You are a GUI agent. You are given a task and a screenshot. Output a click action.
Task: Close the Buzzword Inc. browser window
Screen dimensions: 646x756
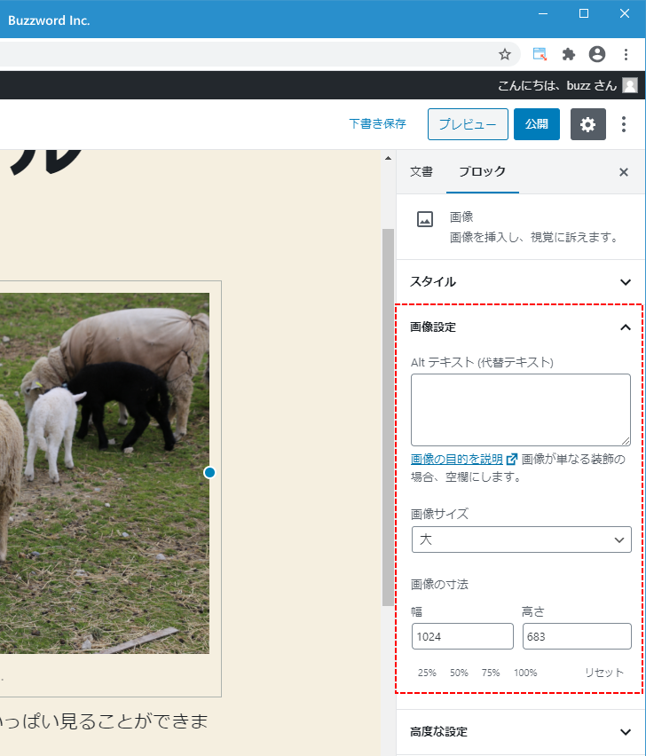[x=625, y=14]
